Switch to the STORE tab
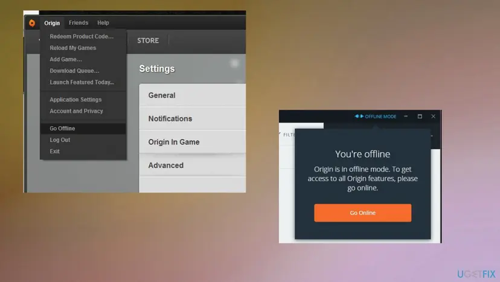Image resolution: width=500 pixels, height=282 pixels. (148, 40)
